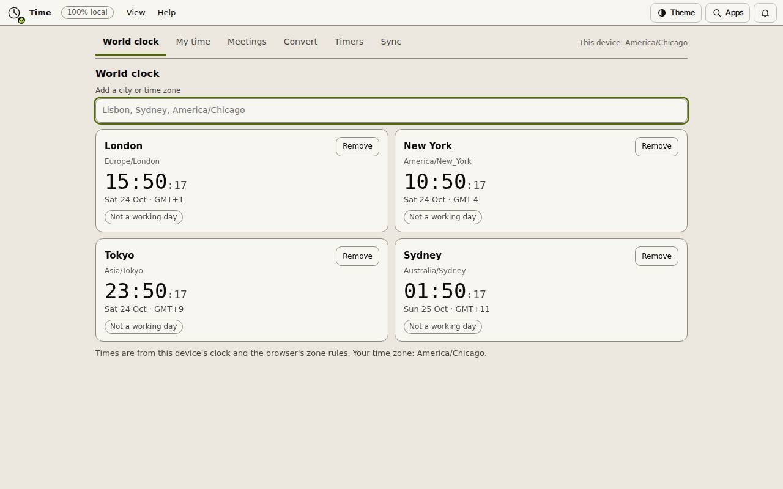
Task: Remove the New York clock card
Action: (656, 146)
